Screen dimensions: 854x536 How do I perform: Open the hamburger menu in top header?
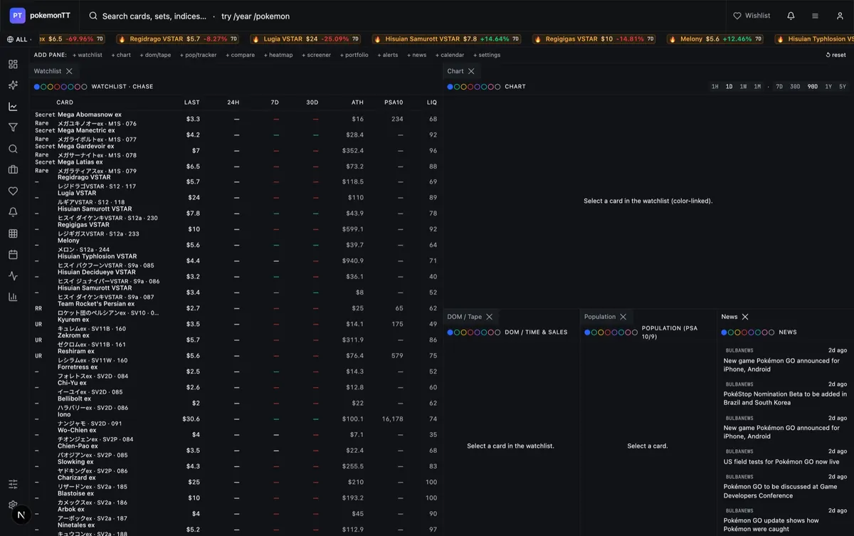[x=815, y=16]
